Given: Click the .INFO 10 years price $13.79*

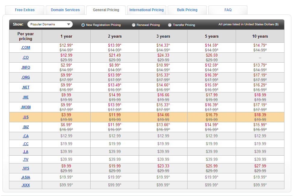Looking at the screenshot, I should coord(260,65).
